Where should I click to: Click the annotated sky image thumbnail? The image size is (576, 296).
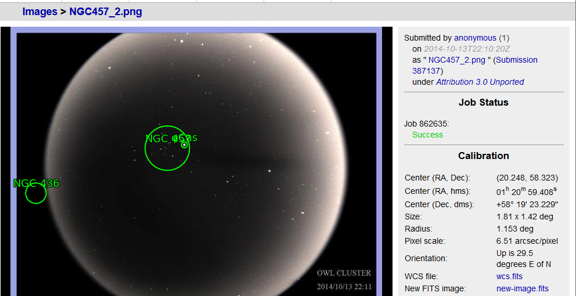196,161
